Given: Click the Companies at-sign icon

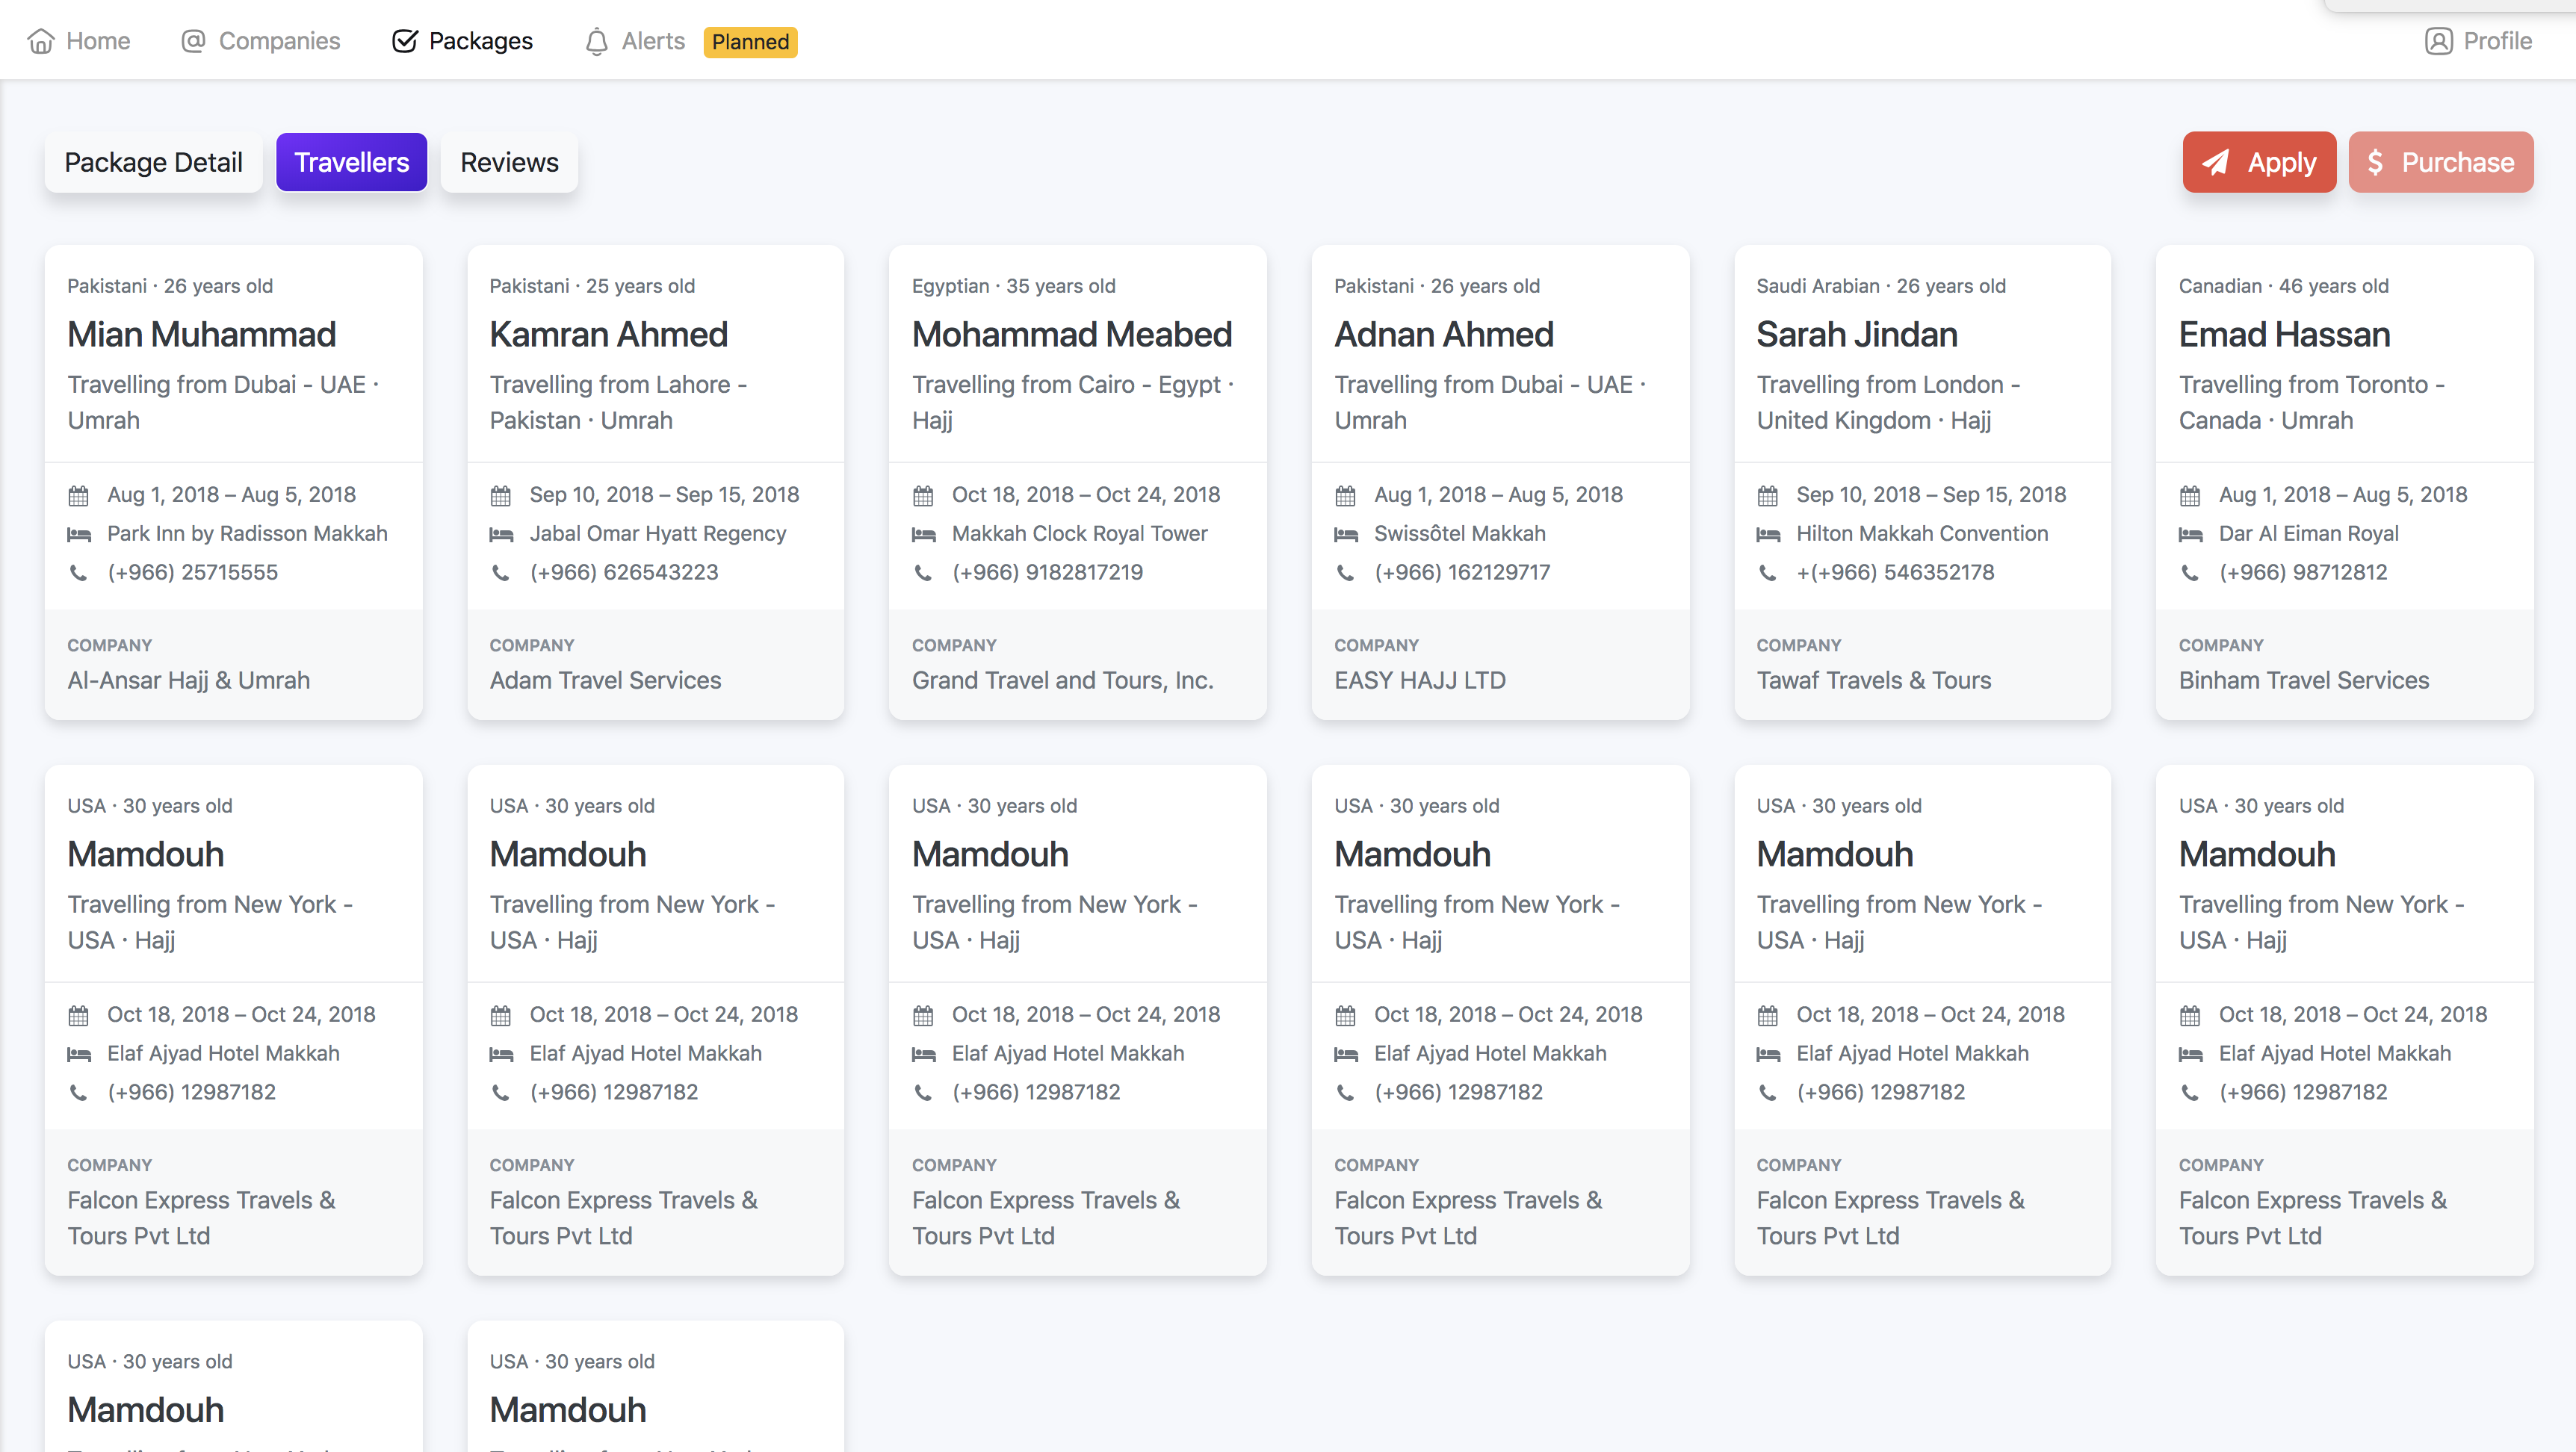Looking at the screenshot, I should 193,41.
